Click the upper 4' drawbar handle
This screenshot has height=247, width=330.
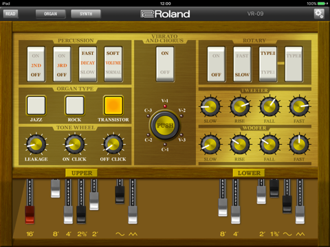coord(68,215)
